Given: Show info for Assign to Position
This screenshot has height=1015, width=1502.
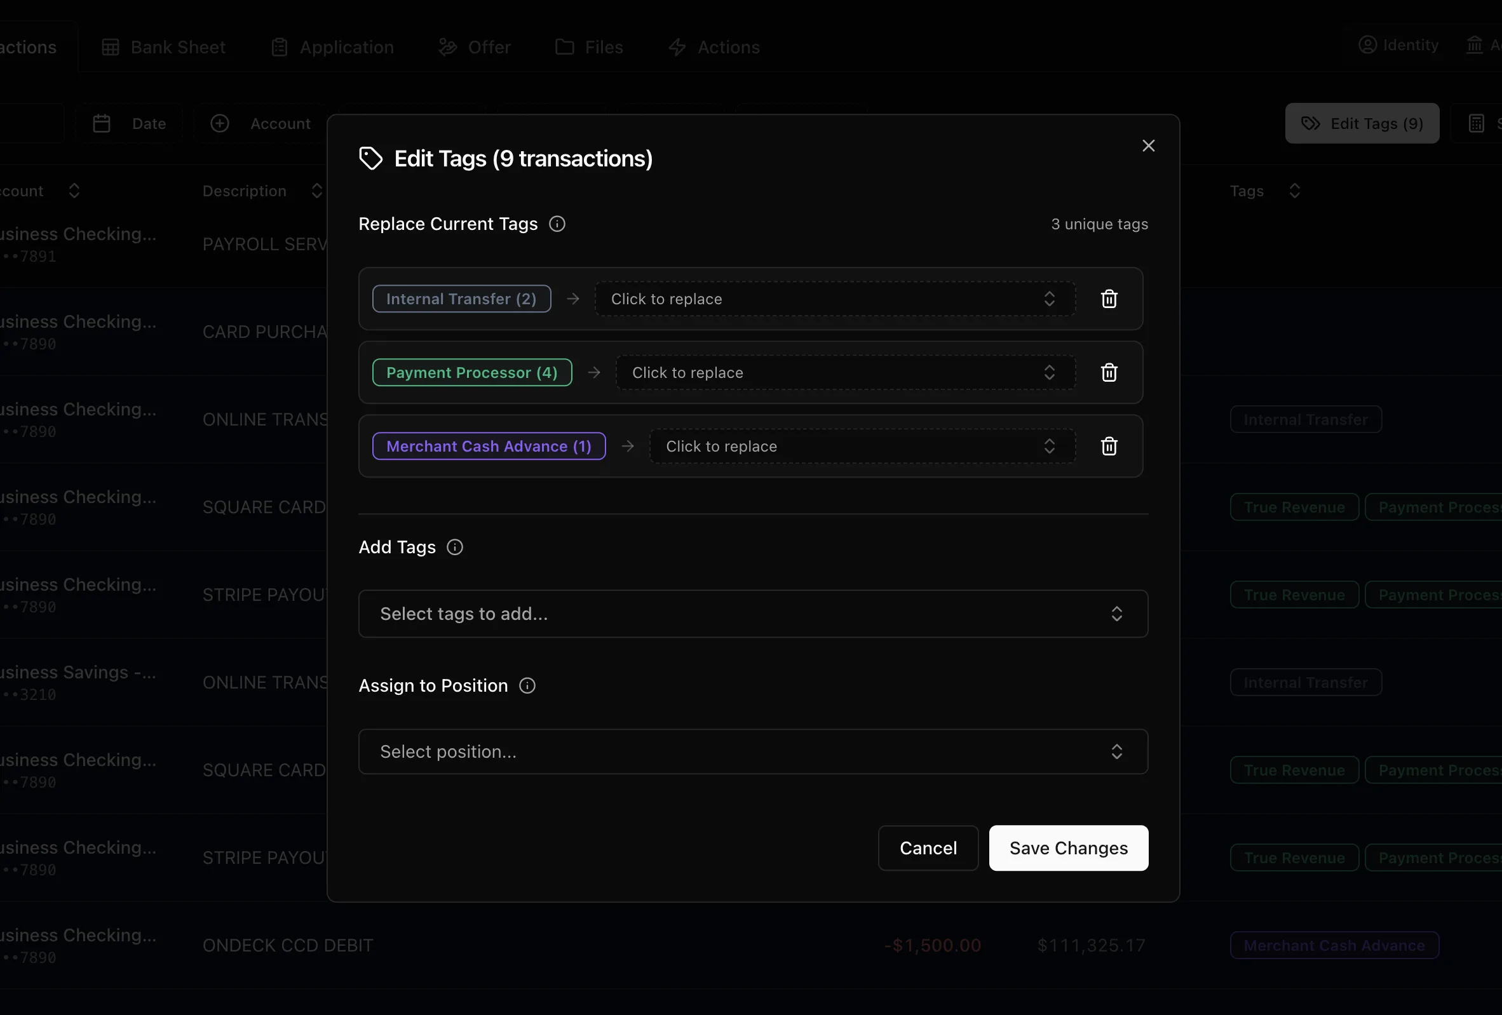Looking at the screenshot, I should coord(527,685).
